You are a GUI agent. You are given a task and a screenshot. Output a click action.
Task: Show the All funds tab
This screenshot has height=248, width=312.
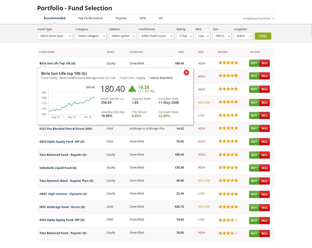(x=161, y=18)
